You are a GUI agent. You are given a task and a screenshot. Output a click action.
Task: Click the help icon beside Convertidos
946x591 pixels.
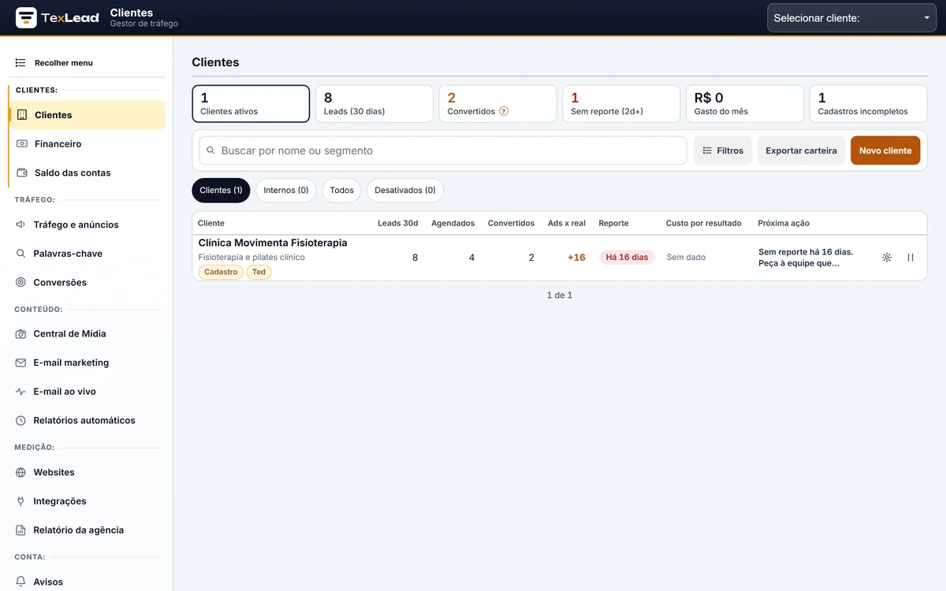504,111
